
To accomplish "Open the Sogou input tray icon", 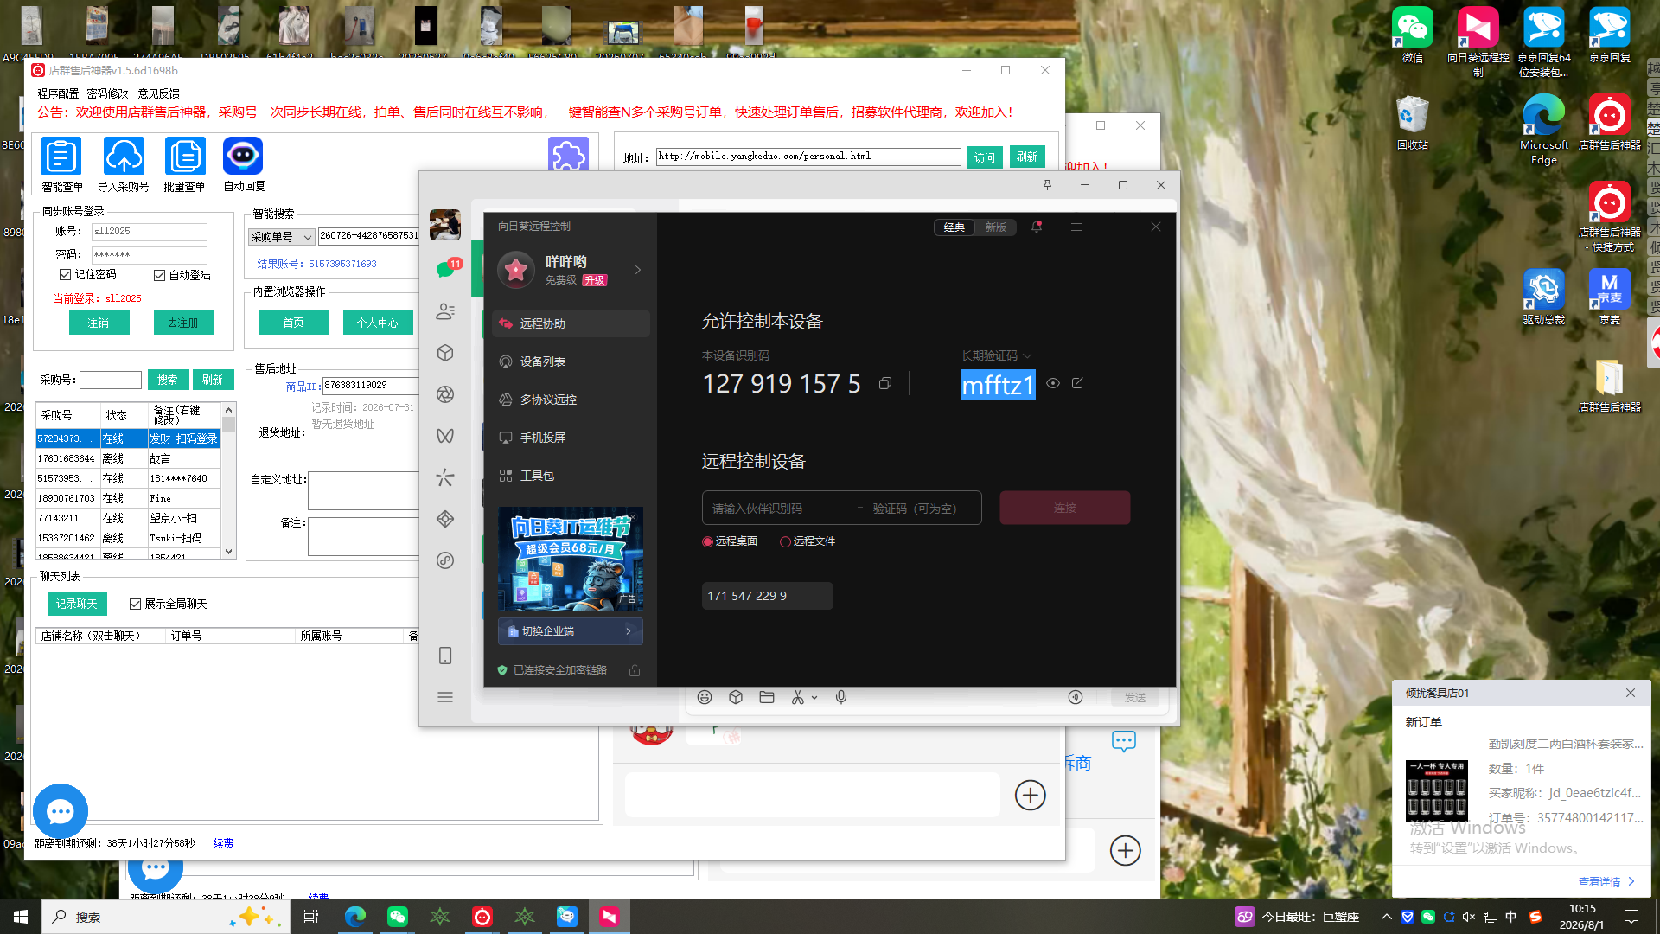I will click(1535, 917).
